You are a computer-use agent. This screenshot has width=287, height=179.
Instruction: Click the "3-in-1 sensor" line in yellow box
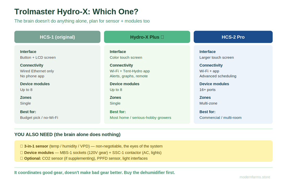[x=91, y=146]
